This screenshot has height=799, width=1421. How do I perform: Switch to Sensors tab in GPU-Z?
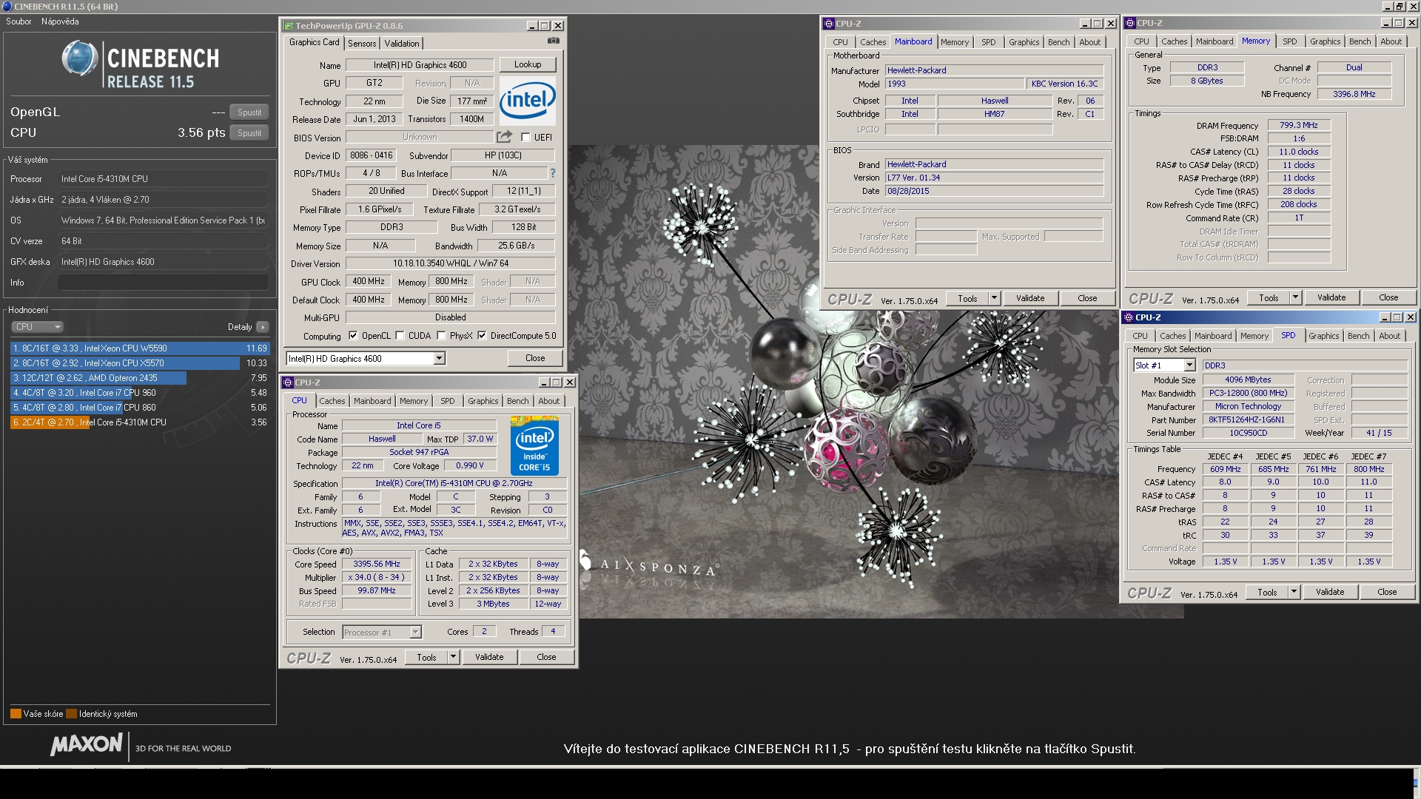pos(362,44)
